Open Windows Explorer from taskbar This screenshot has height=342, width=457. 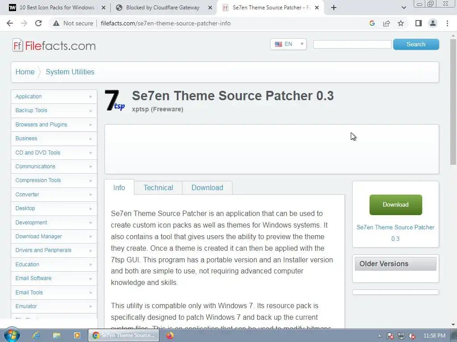(57, 335)
